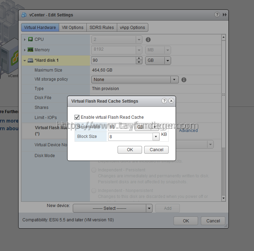This screenshot has width=254, height=251.
Task: Open help for Virtual Flash Read Cache Settings
Action: tap(164, 101)
